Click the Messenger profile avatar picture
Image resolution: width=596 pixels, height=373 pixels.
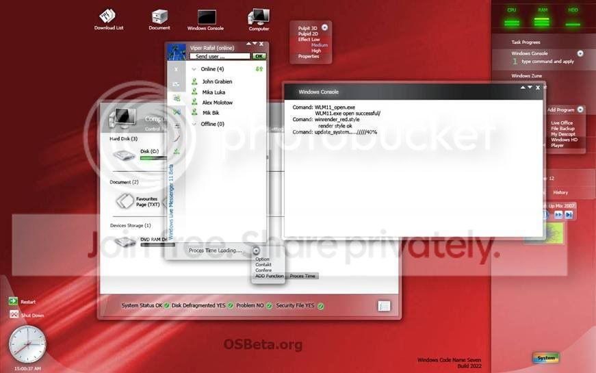pyautogui.click(x=177, y=52)
